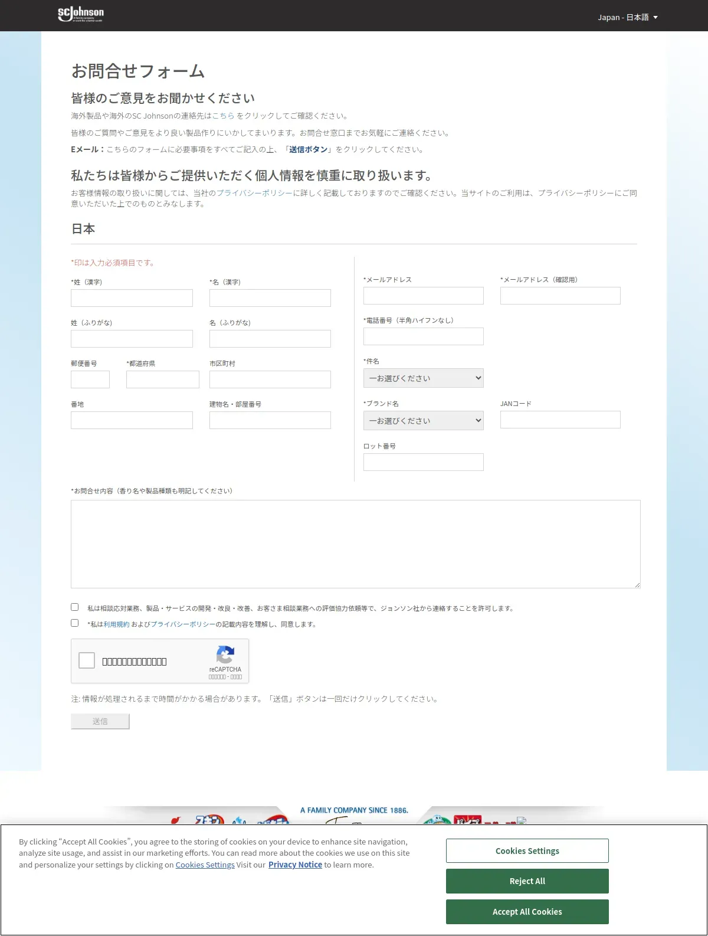Focus the 姓（ふりがな） input field

coord(132,339)
